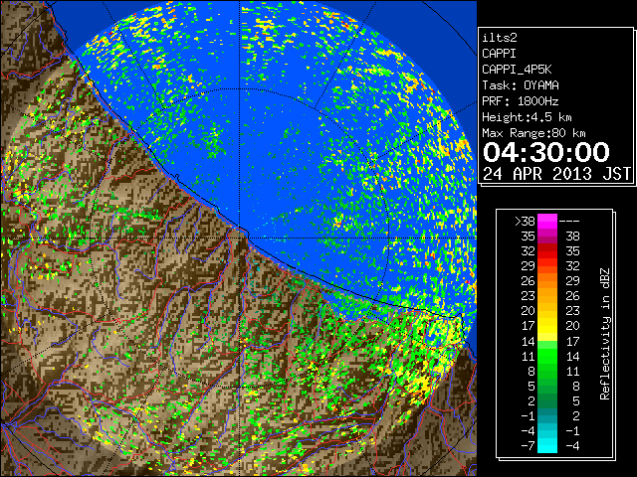Select the red 32–35 dBZ legend swatch
Screen dimensions: 637x477
[547, 251]
